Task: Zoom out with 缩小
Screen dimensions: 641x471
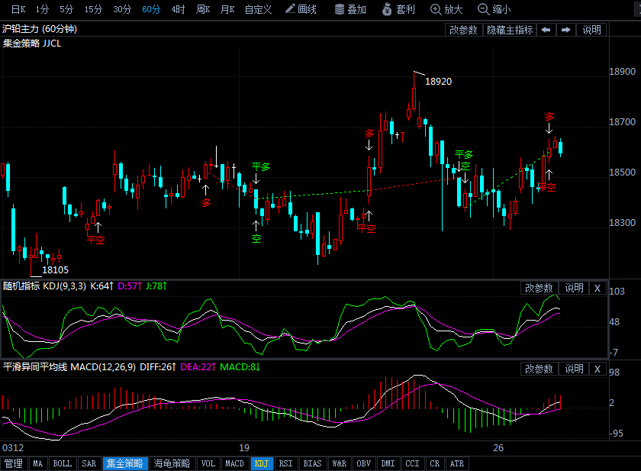Action: click(494, 9)
